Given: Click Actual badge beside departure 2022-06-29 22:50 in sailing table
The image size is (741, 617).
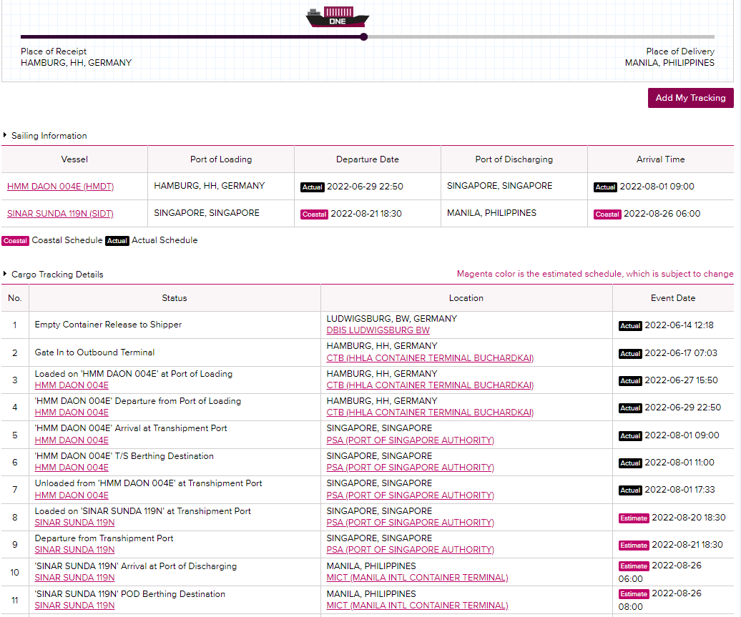Looking at the screenshot, I should [x=313, y=187].
